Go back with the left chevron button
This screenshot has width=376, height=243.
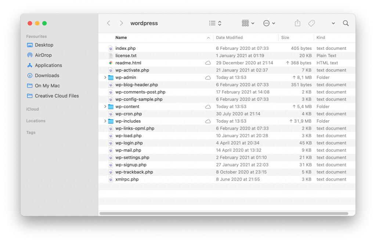[x=109, y=23]
